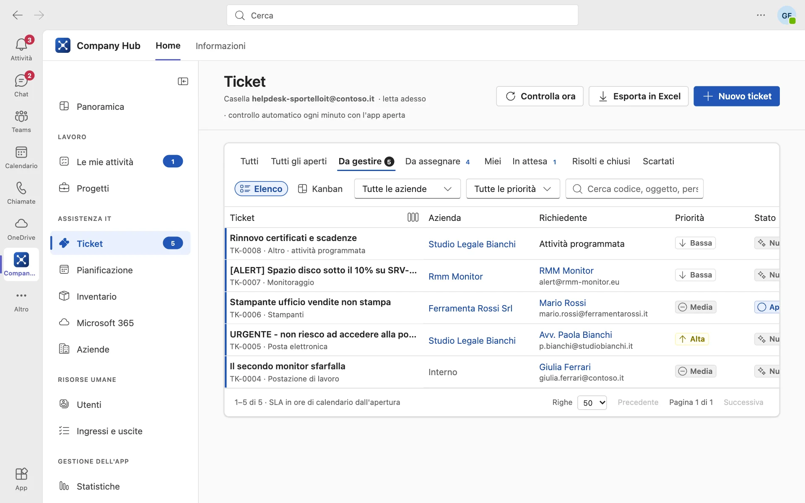
Task: Click the top Cerca search bar
Action: (402, 16)
